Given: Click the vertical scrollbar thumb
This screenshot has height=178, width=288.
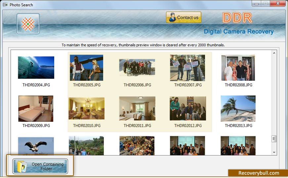Looking at the screenshot, I should 274,139.
